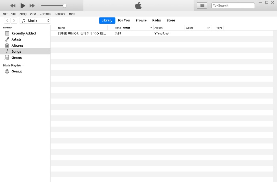Minimize the iTunes window
This screenshot has width=277, height=182.
tap(260, 2)
